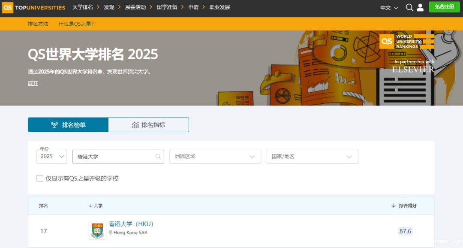
Task: Open the 年份 2025 dropdown
Action: [52, 156]
